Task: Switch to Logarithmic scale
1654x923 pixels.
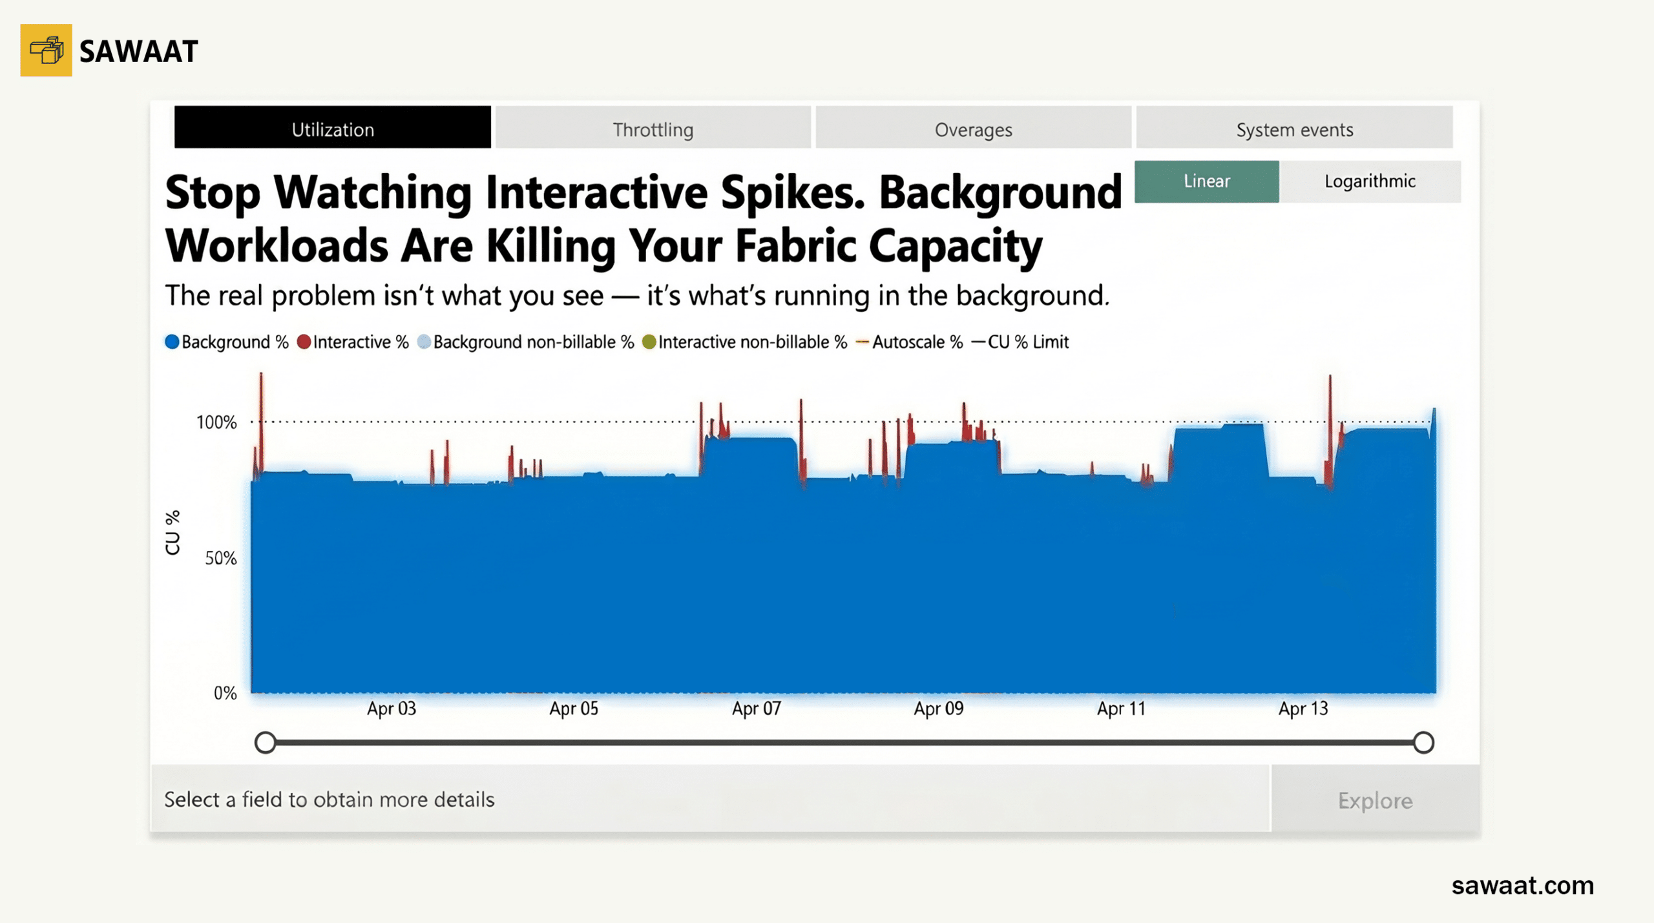Action: click(1369, 181)
